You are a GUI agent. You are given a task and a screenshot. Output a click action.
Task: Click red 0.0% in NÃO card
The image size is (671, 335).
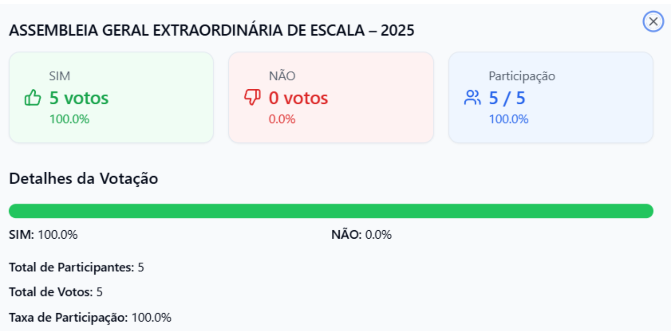[x=282, y=119]
